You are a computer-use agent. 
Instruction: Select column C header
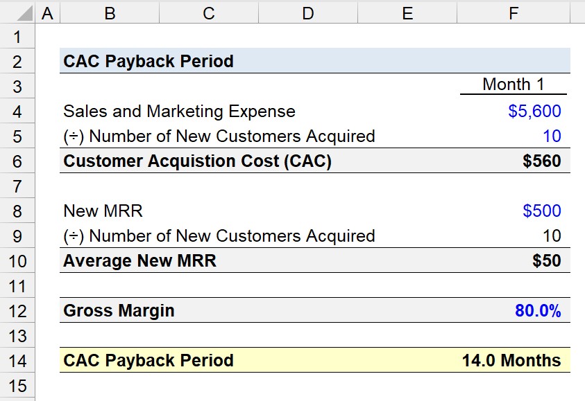209,12
